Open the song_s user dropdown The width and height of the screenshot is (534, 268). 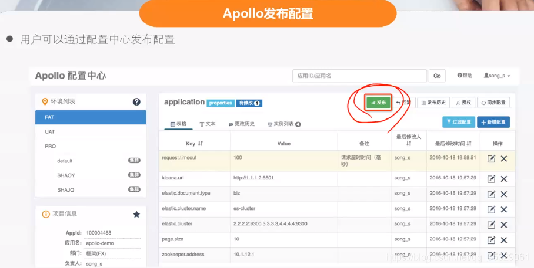[x=497, y=76]
